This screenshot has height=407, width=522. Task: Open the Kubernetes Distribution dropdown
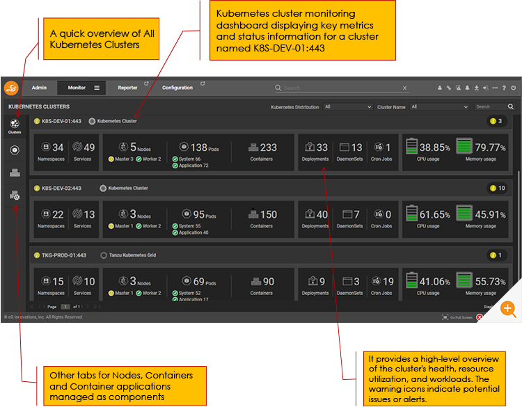(348, 107)
